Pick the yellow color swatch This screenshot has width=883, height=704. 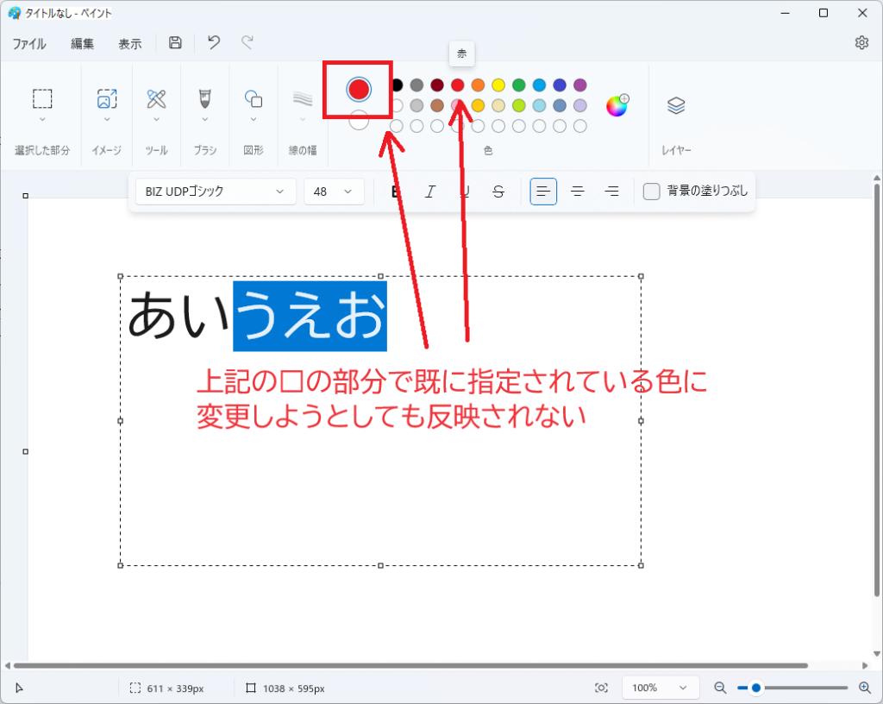tap(498, 85)
